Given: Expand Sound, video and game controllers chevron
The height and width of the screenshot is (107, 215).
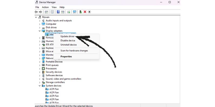Looking at the screenshot, I should [x=40, y=79].
